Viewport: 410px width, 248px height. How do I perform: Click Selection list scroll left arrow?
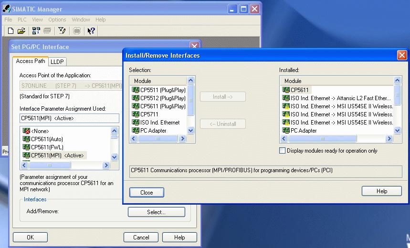click(134, 138)
